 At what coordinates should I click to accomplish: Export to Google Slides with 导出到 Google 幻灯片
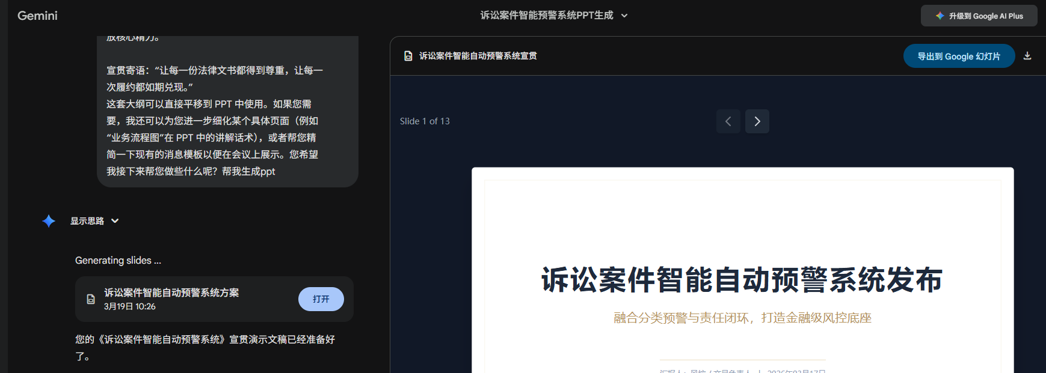(x=959, y=56)
